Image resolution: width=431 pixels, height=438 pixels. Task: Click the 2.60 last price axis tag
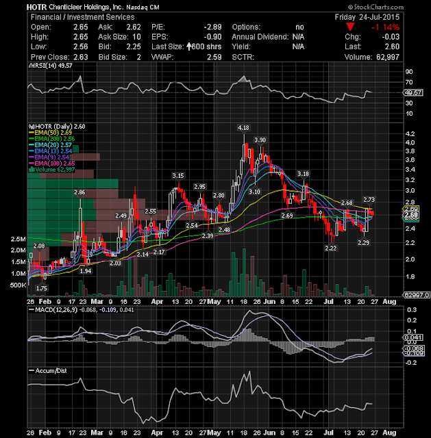click(x=411, y=215)
